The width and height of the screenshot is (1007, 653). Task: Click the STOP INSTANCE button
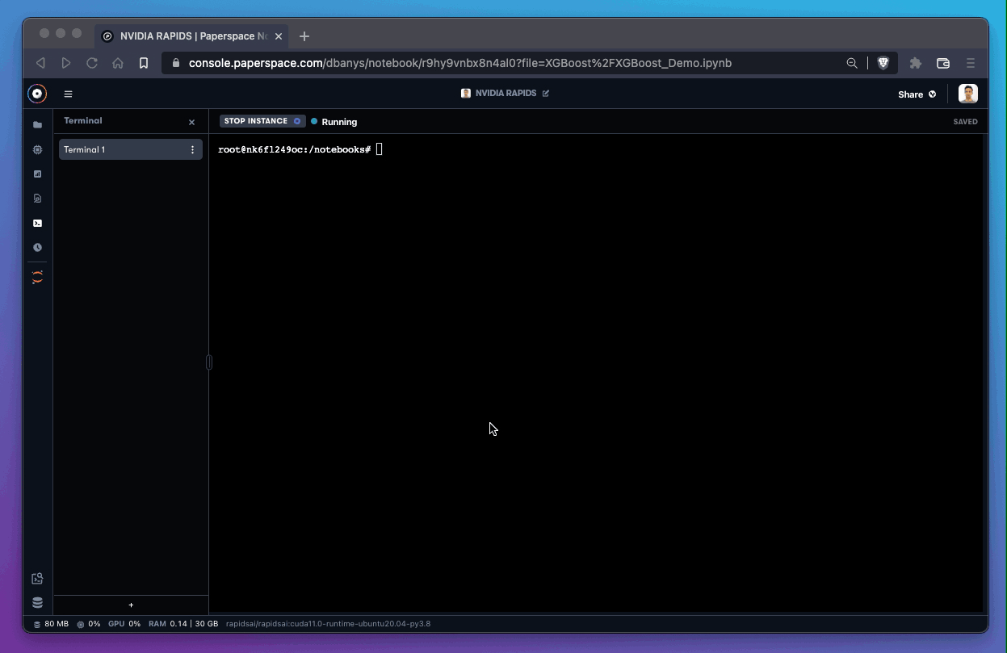tap(262, 121)
